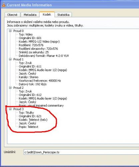This screenshot has width=139, height=167.
Task: Collapse the Proud 3 tree node
Action: click(10, 109)
